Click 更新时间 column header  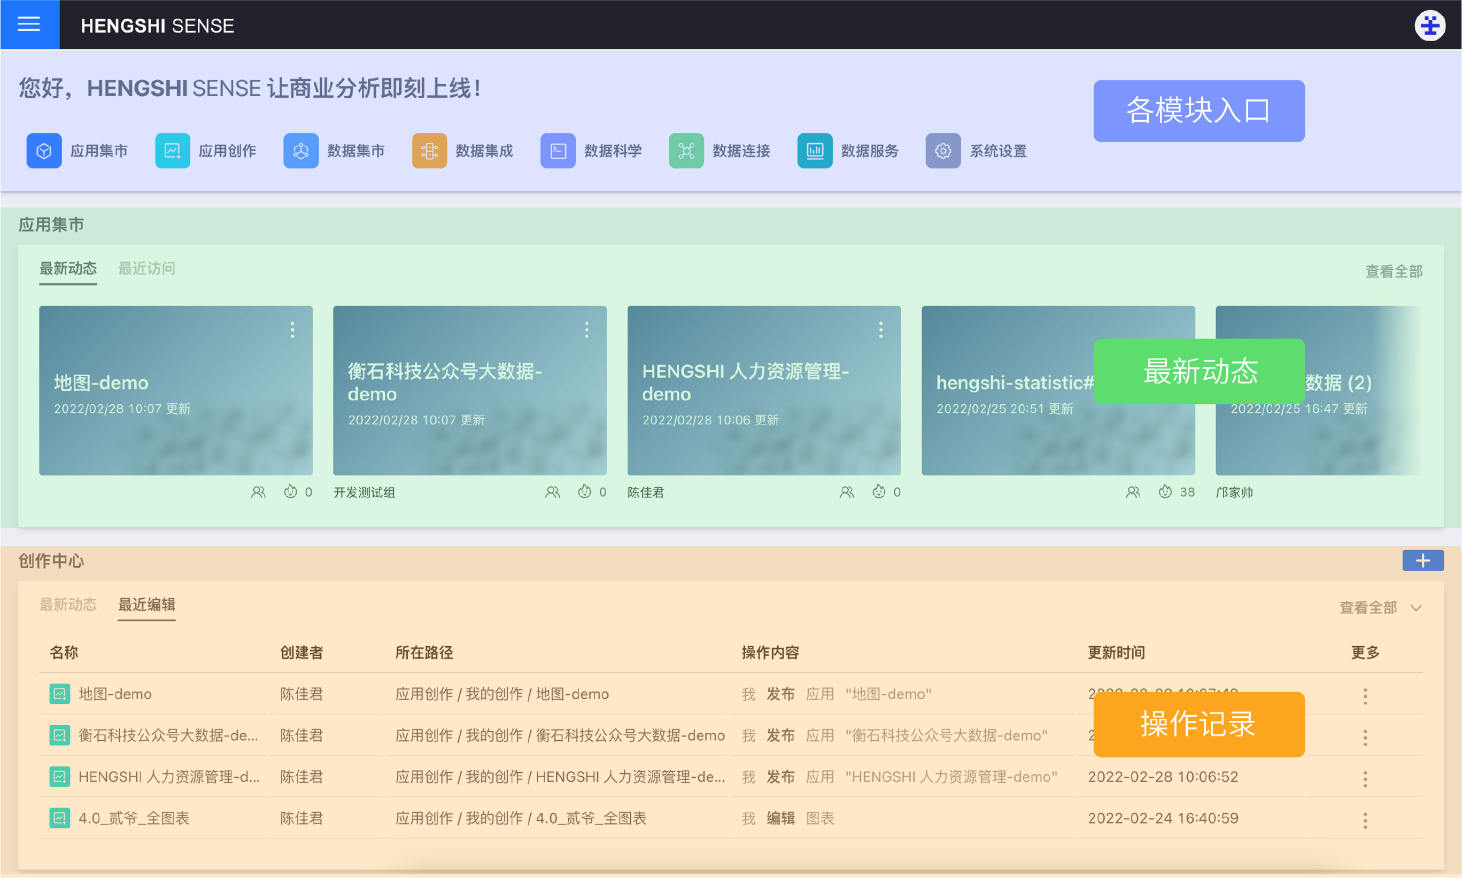pos(1116,653)
